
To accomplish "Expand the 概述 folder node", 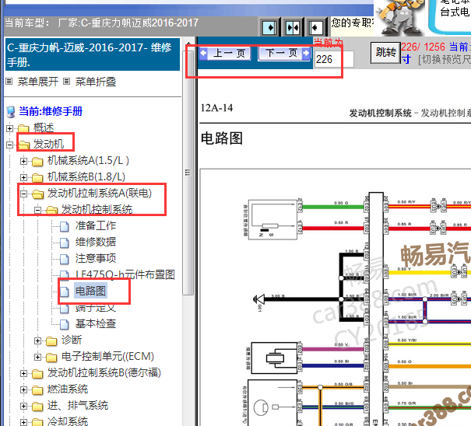I will tap(9, 128).
